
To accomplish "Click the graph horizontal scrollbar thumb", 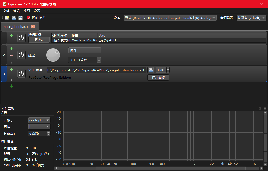I will 171,168.
